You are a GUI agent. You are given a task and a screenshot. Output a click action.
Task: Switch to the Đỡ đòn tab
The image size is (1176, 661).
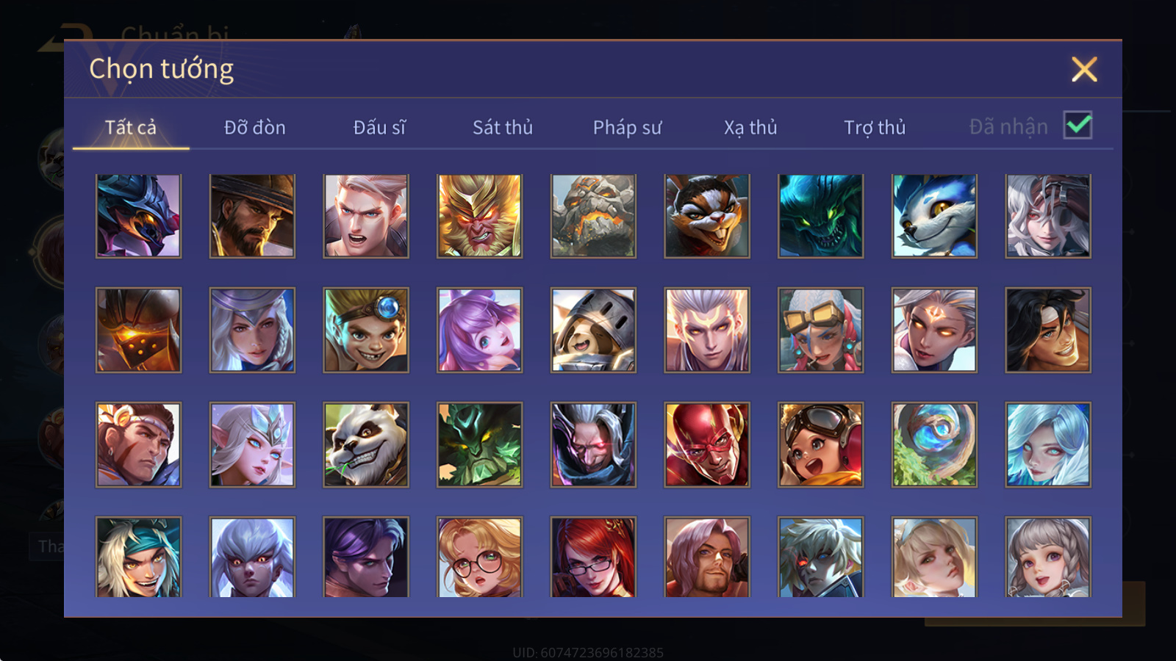254,127
